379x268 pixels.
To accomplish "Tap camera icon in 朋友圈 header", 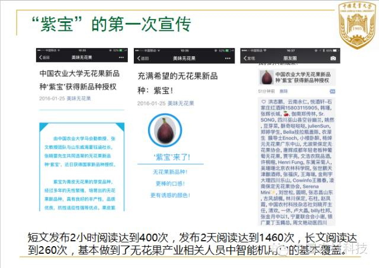I will pyautogui.click(x=333, y=58).
